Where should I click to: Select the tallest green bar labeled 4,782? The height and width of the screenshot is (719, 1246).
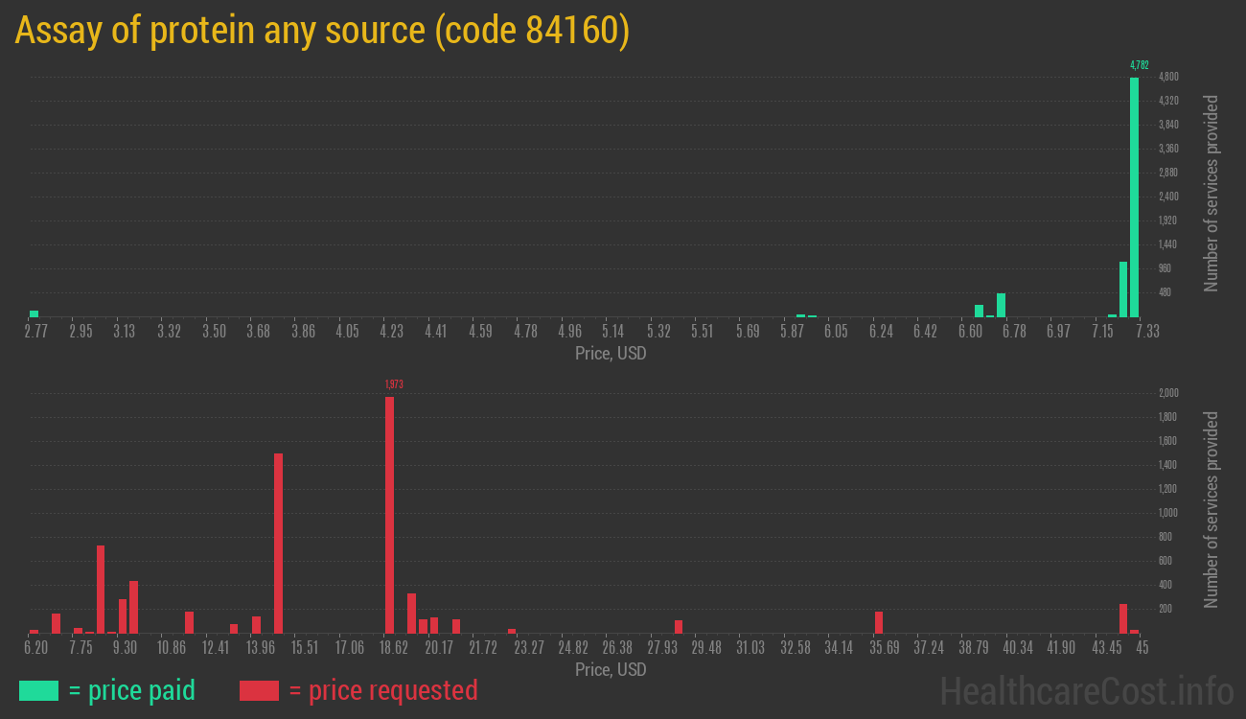coord(1134,197)
